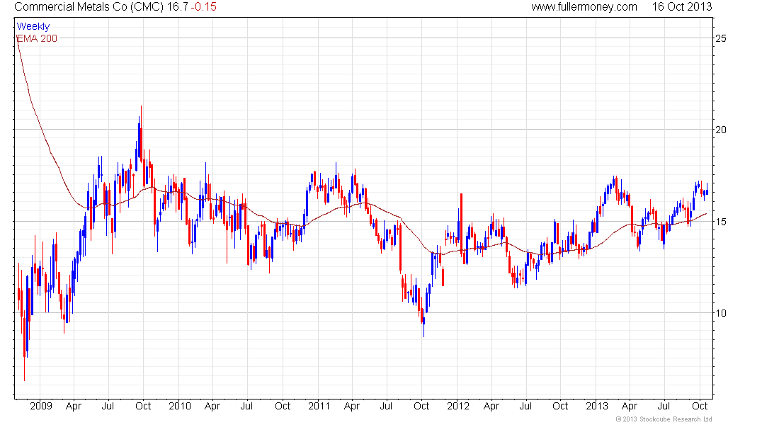
Task: Select the 2012 year marker on time axis
Action: [458, 407]
